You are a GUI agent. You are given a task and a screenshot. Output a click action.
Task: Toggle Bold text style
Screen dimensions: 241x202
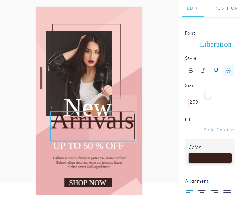pos(190,71)
